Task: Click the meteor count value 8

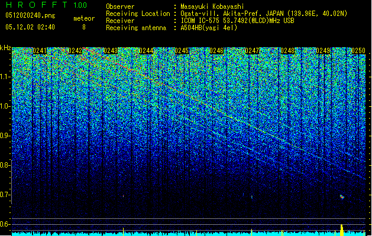Action: click(x=84, y=27)
